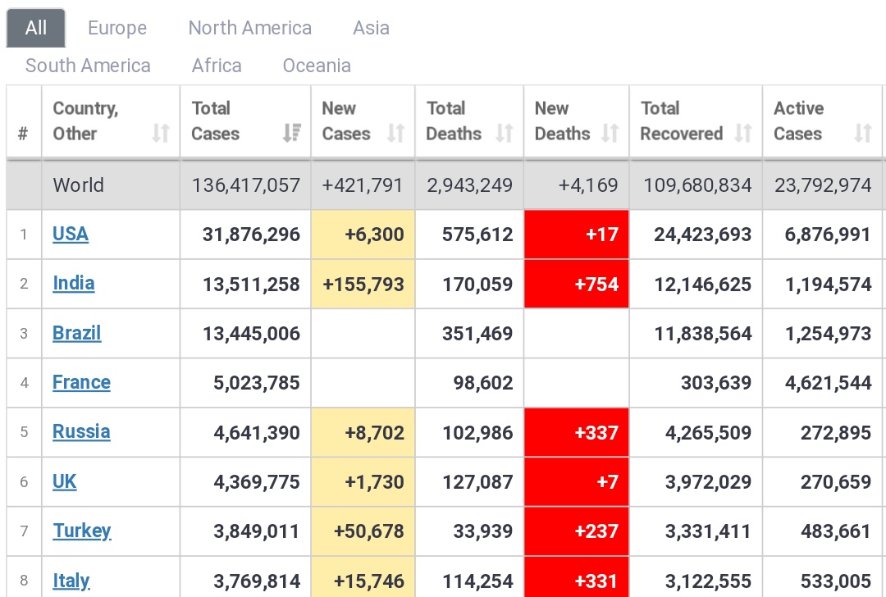The width and height of the screenshot is (886, 597).
Task: Open the India country link
Action: click(x=74, y=283)
